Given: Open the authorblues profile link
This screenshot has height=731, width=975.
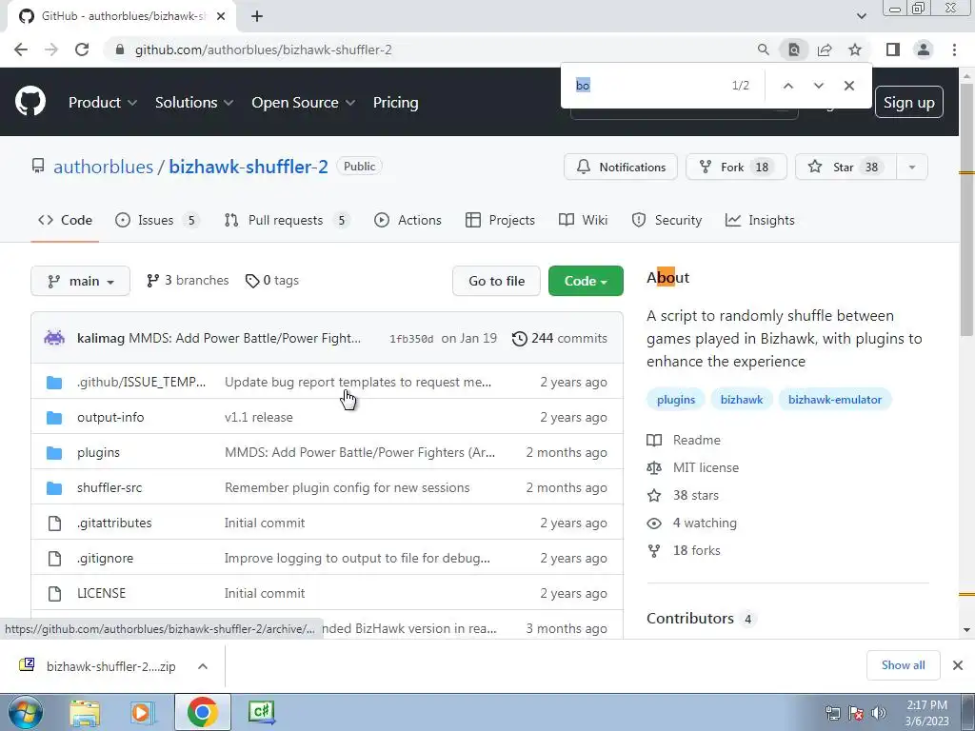Looking at the screenshot, I should (x=103, y=167).
